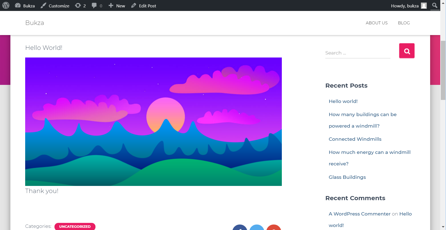Open the Edit Post link
This screenshot has height=230, width=446.
tap(143, 6)
